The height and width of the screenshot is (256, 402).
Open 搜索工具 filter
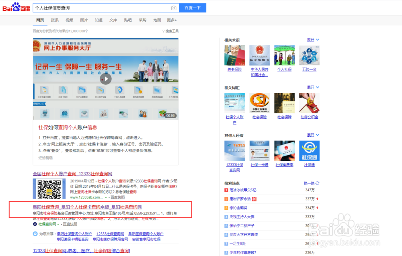(170, 31)
